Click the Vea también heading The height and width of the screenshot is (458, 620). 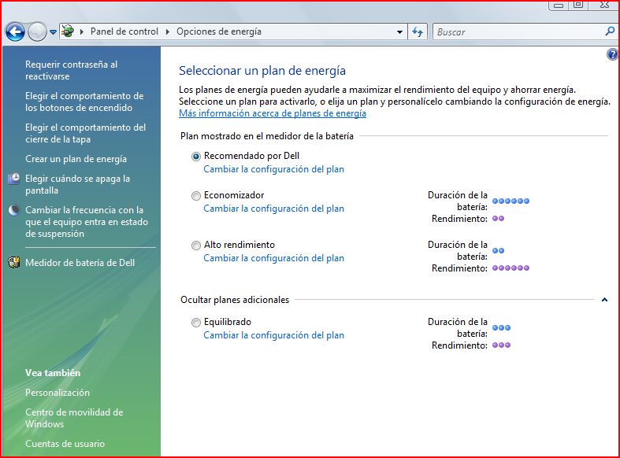coord(53,373)
